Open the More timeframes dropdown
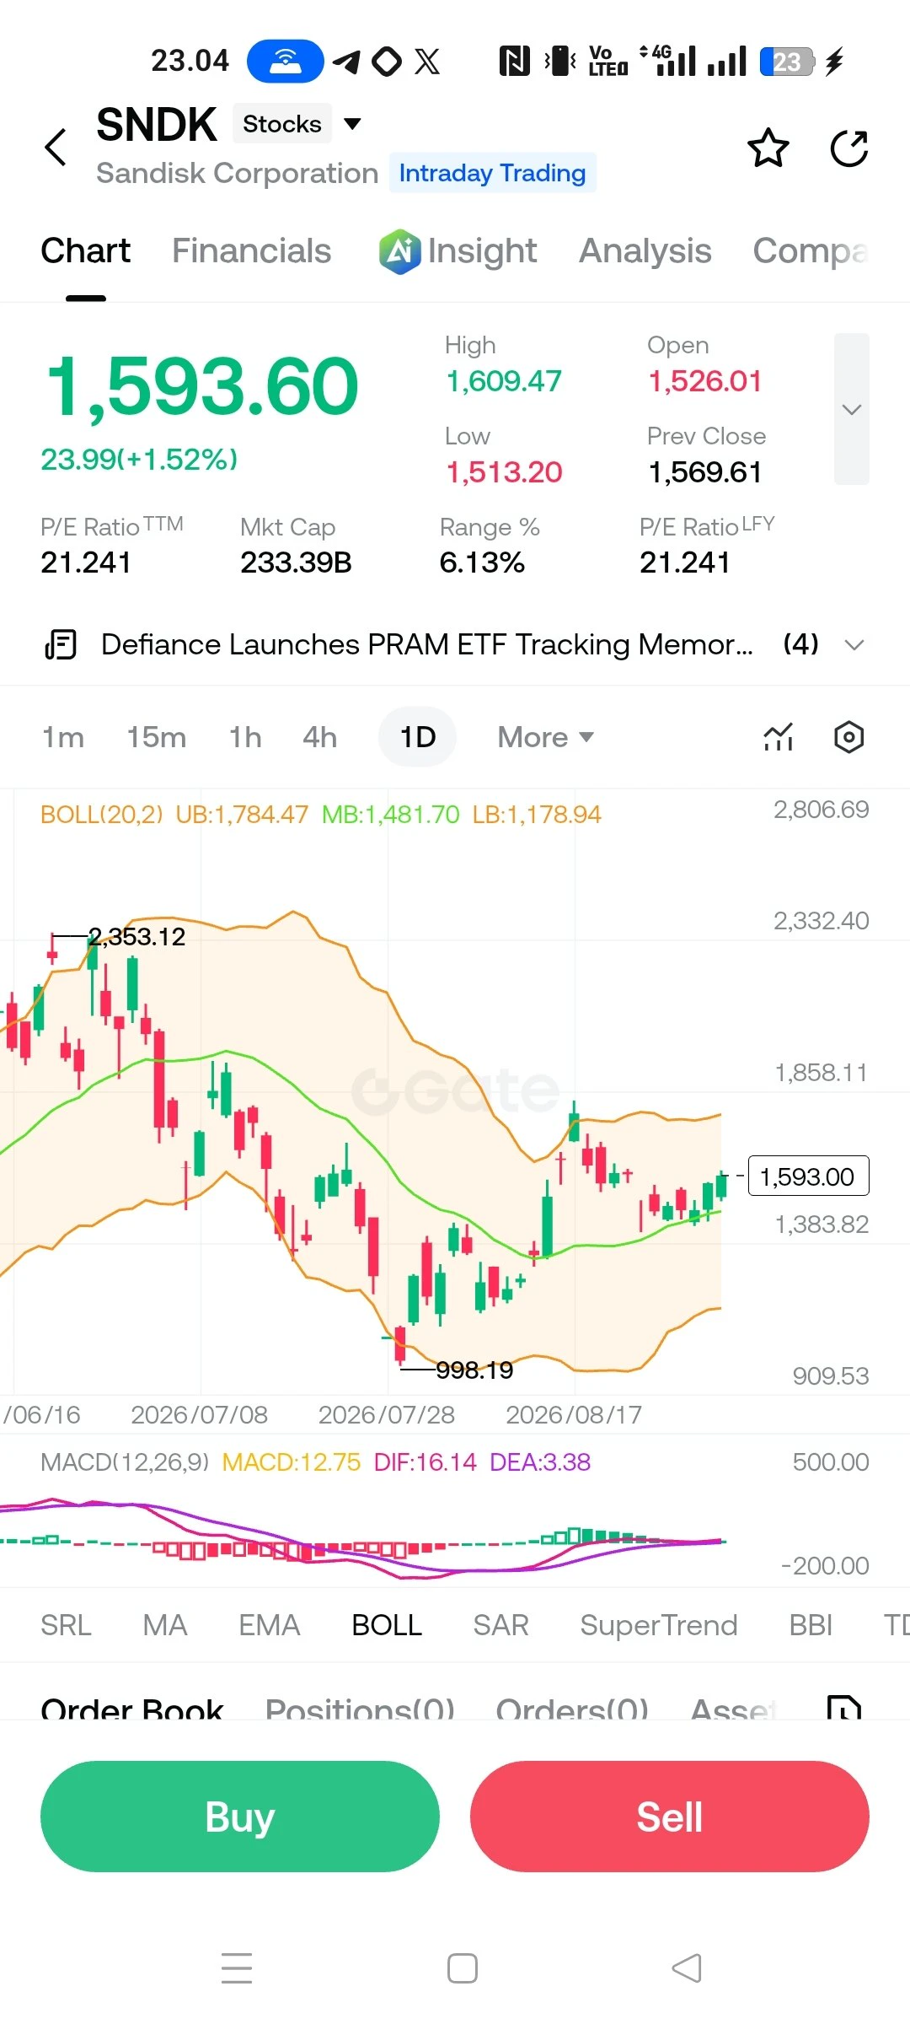 pos(545,737)
